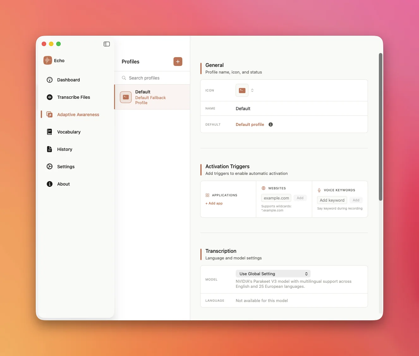
Task: Select Adaptive Awareness in sidebar
Action: 78,115
